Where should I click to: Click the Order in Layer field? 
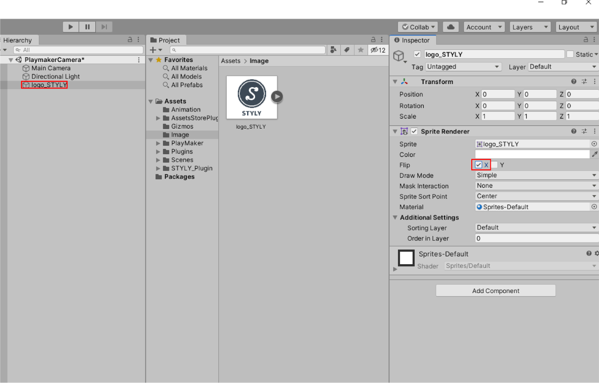pyautogui.click(x=537, y=238)
